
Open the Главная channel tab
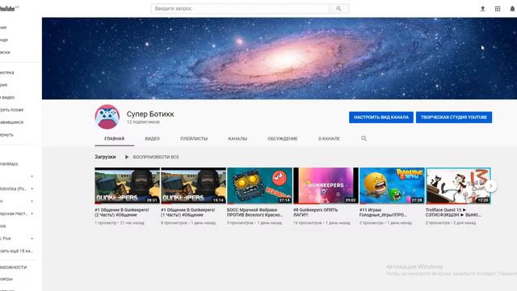[x=114, y=138]
